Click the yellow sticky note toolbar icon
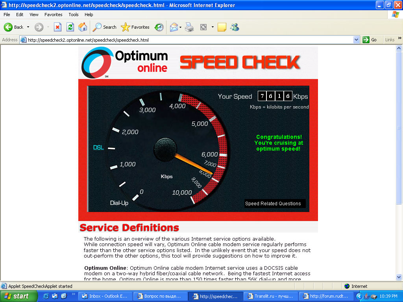 pyautogui.click(x=222, y=27)
